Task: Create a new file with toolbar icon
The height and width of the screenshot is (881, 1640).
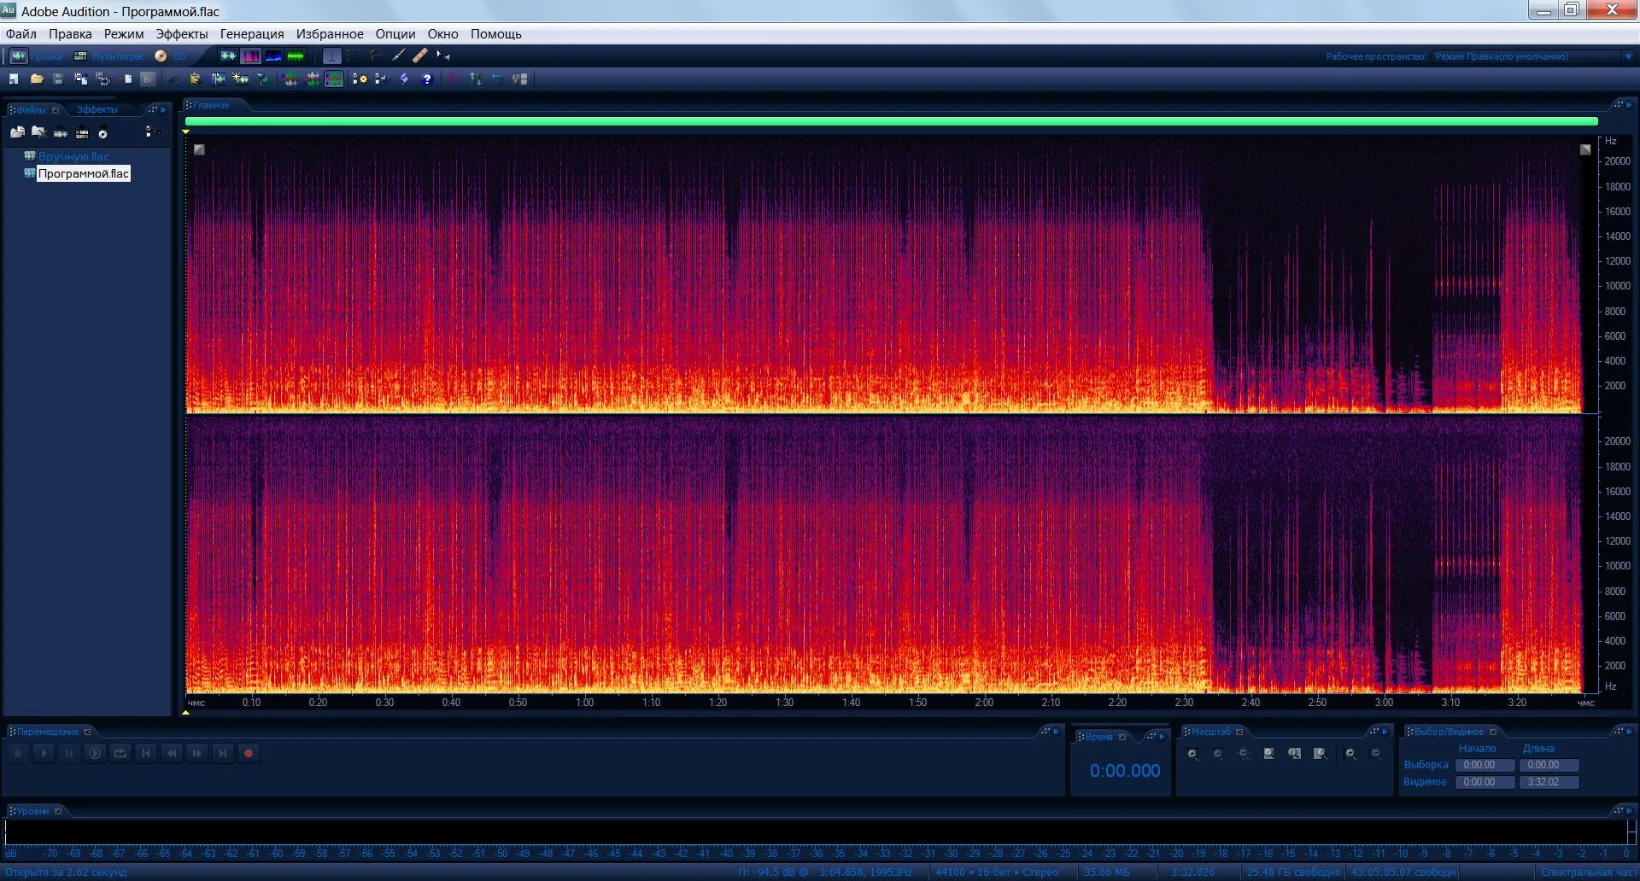Action: (x=14, y=79)
